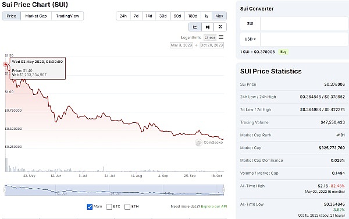Enable the ETH comparison checkbox
This screenshot has height=219, width=349.
[127, 207]
